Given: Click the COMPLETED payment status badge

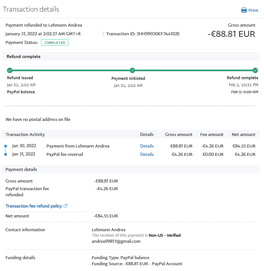Looking at the screenshot, I should (55, 43).
